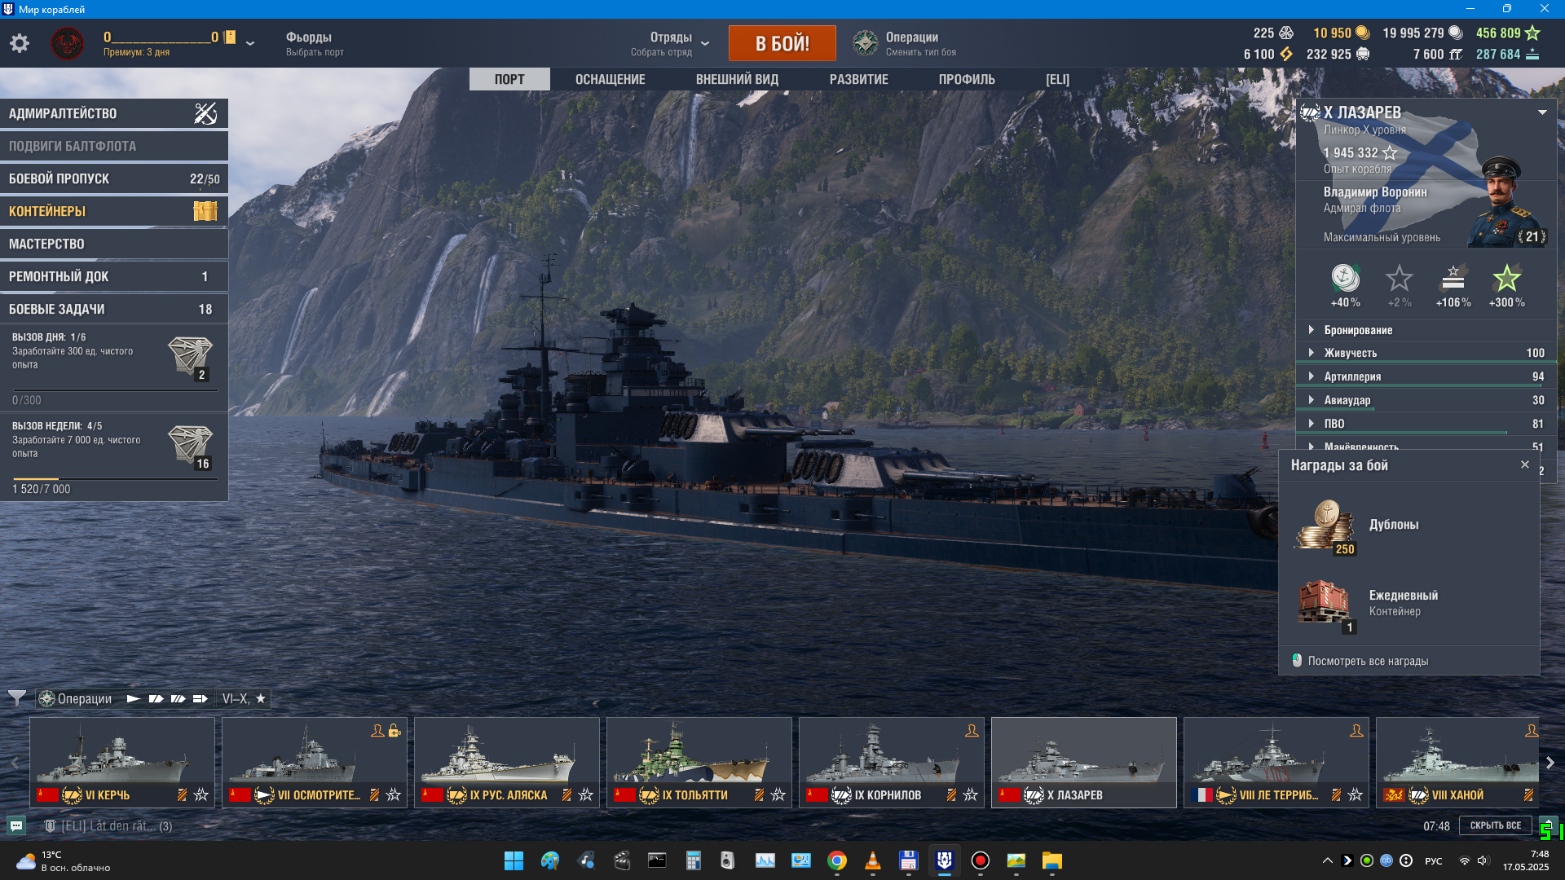Open the settings gear in top bar
This screenshot has height=880, width=1565.
click(20, 43)
